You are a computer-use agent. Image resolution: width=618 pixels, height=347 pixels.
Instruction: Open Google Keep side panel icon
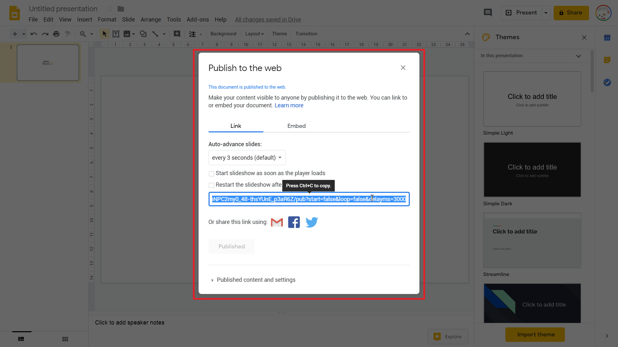pyautogui.click(x=607, y=60)
